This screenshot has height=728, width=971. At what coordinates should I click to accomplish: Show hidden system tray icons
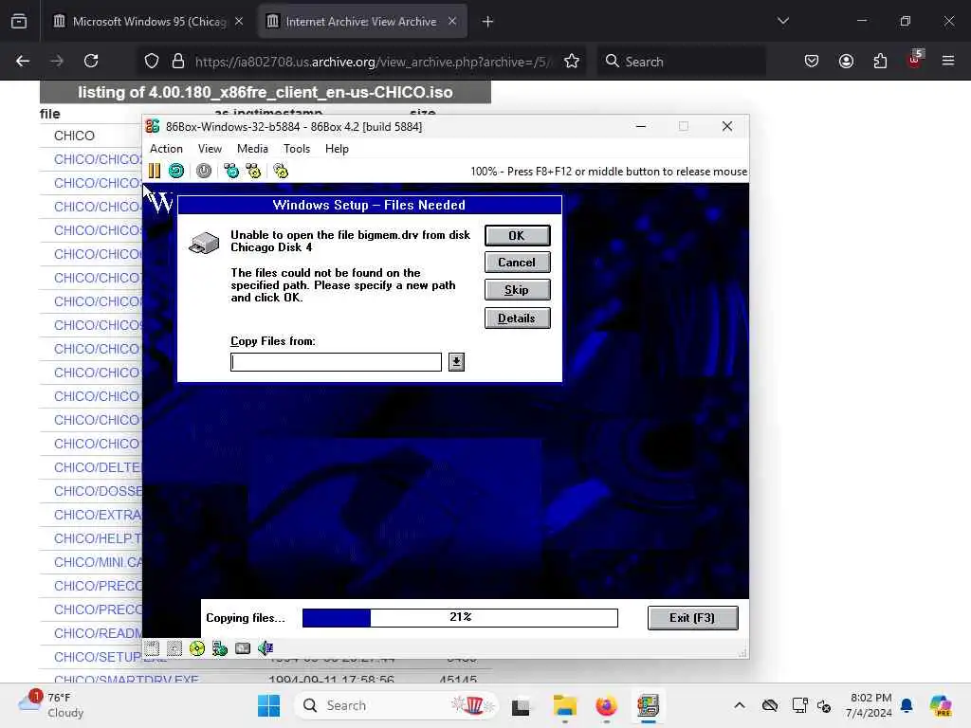(740, 705)
